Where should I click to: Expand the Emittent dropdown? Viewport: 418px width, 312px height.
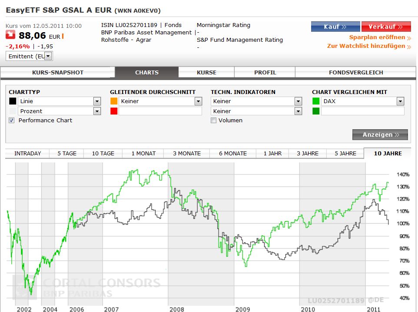click(29, 56)
